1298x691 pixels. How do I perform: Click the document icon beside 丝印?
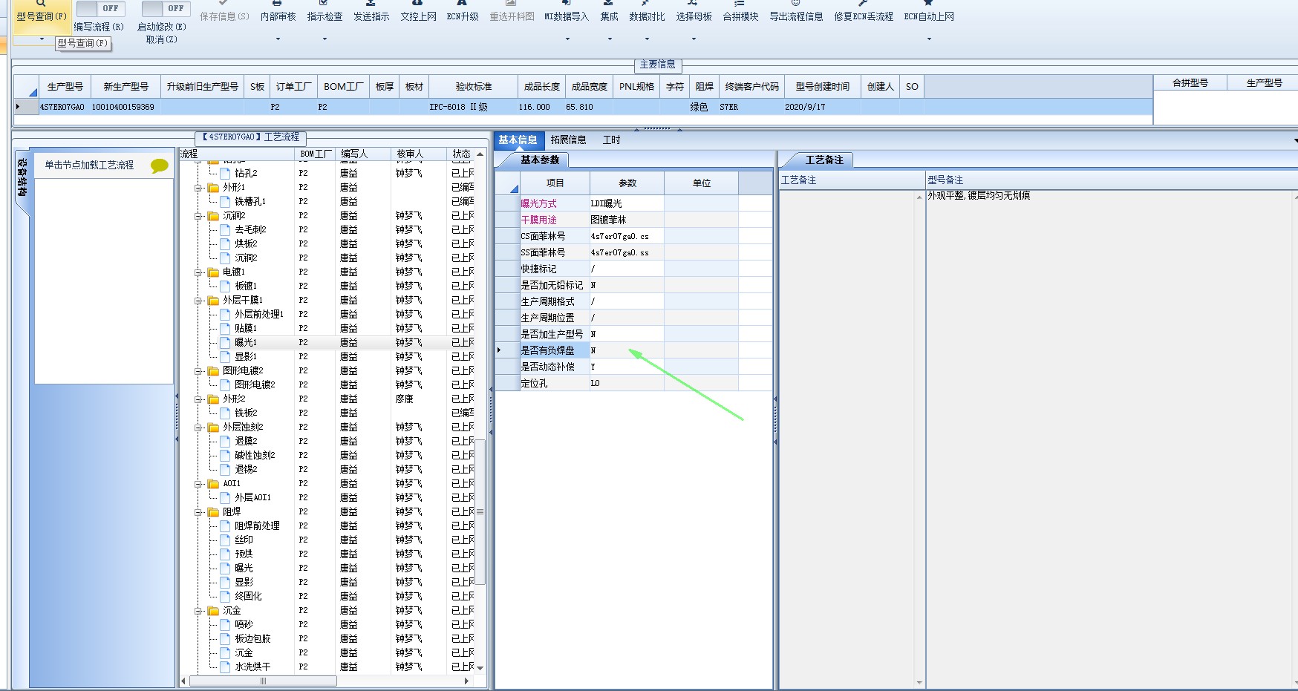225,540
